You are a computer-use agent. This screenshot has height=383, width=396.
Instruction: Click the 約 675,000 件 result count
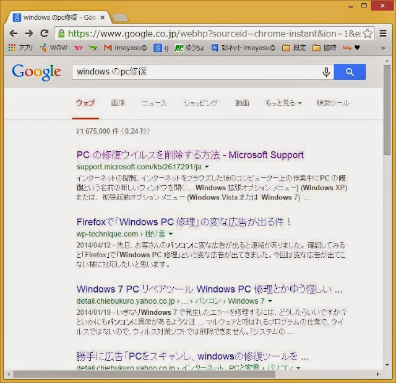point(113,131)
